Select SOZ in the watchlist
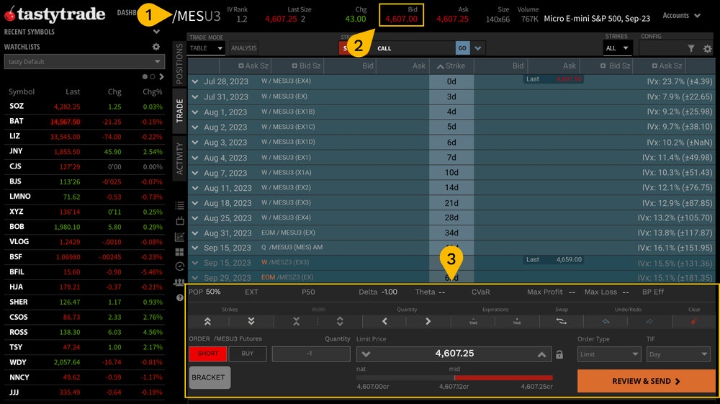720x404 pixels. coord(84,106)
